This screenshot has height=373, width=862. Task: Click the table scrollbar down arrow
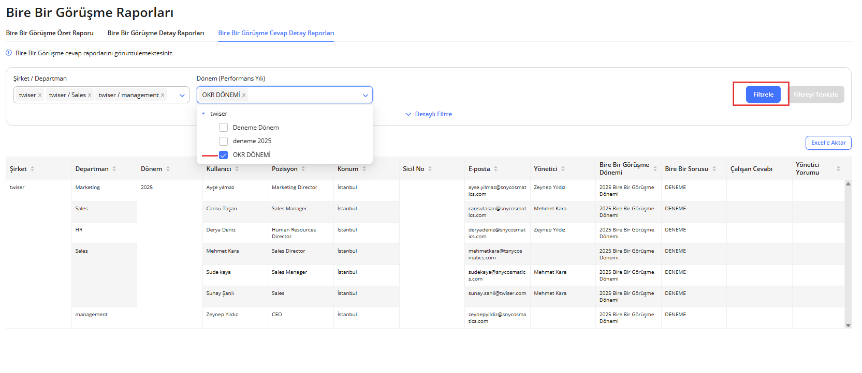pos(848,325)
